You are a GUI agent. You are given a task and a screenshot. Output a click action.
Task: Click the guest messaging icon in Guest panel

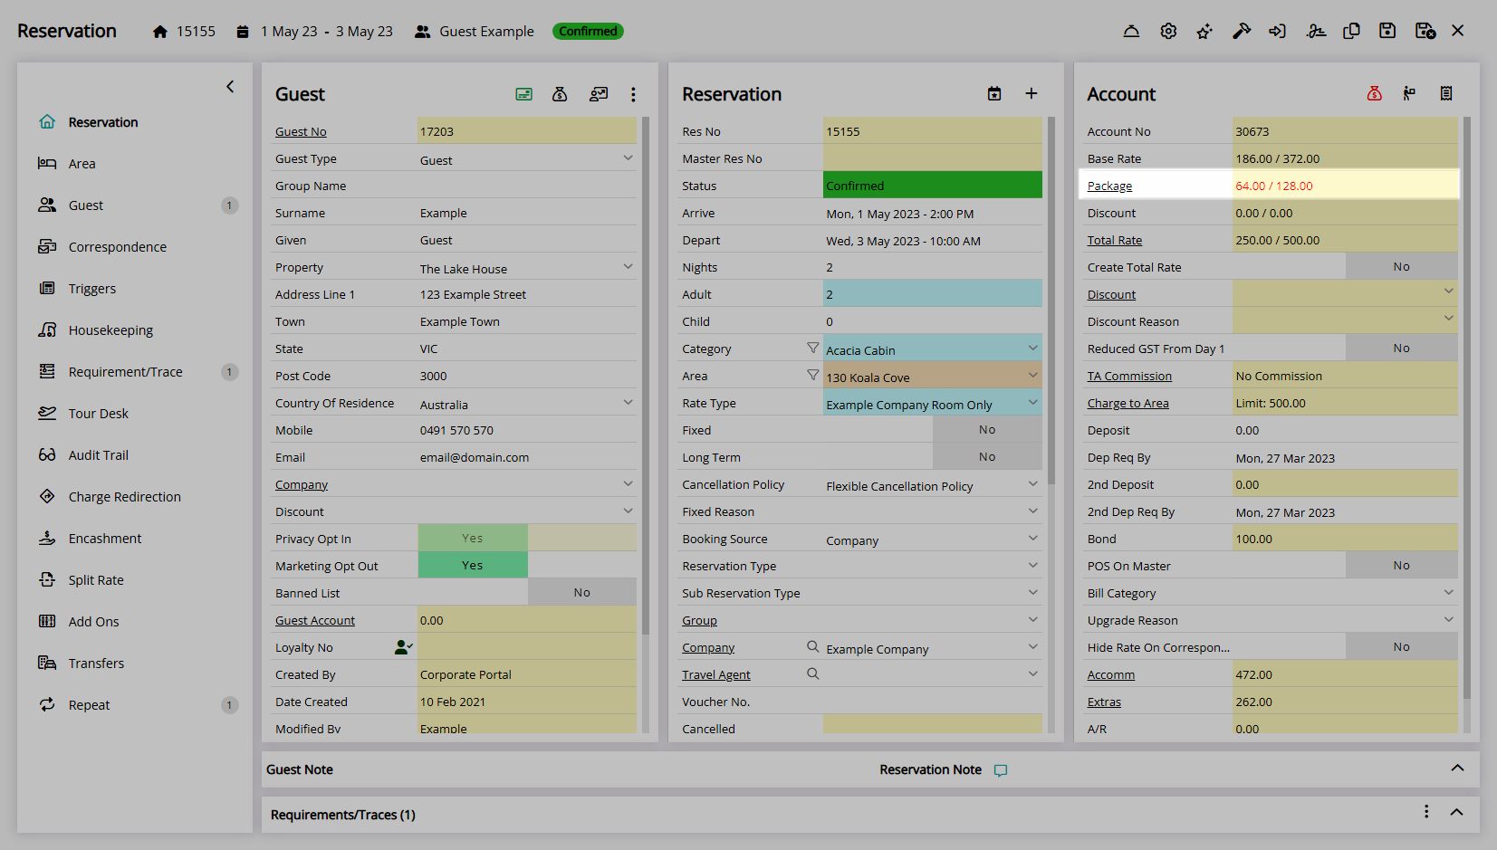coord(599,94)
